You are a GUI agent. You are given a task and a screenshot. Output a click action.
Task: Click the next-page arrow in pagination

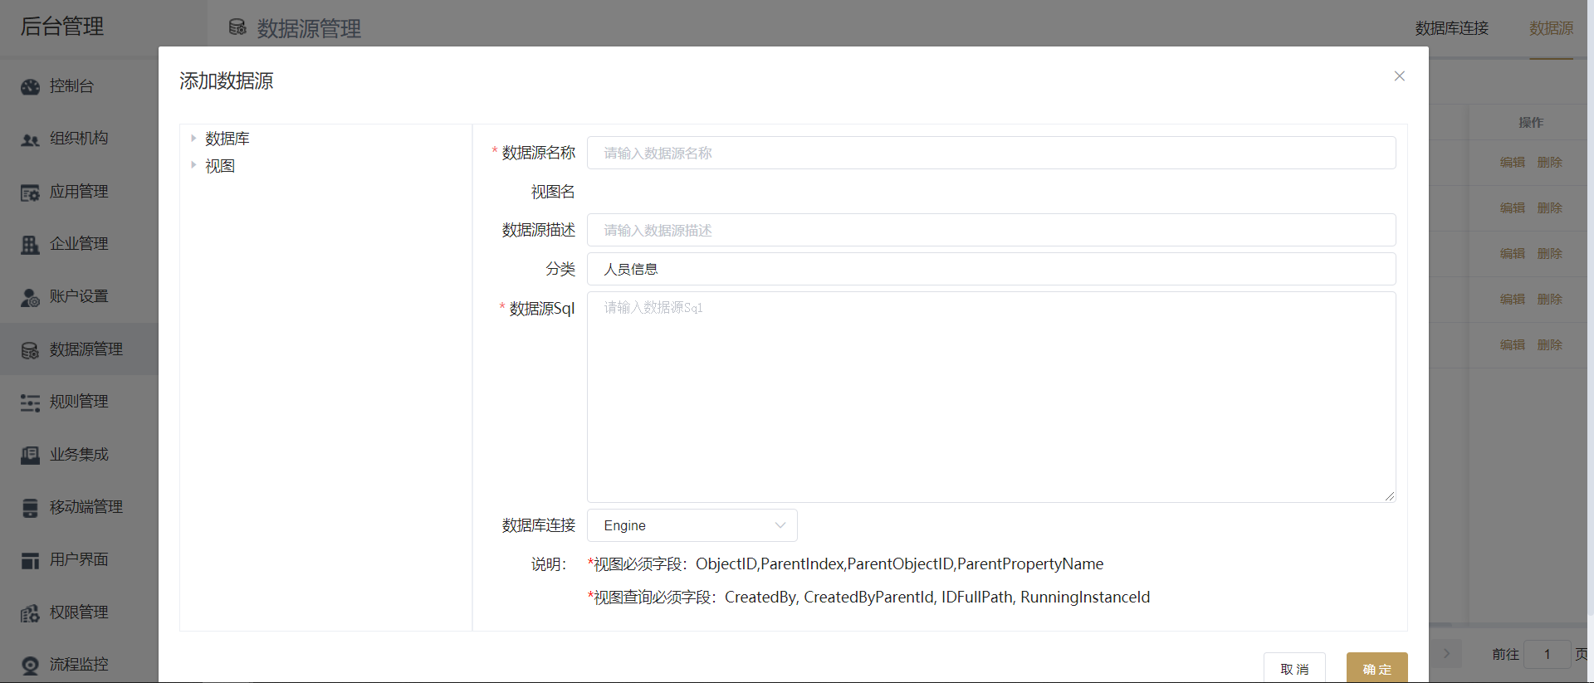pyautogui.click(x=1446, y=654)
